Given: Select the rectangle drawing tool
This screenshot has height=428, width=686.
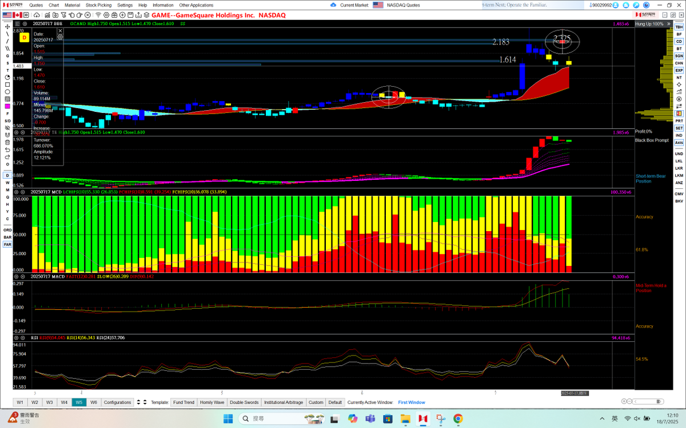Looking at the screenshot, I should coord(7,84).
